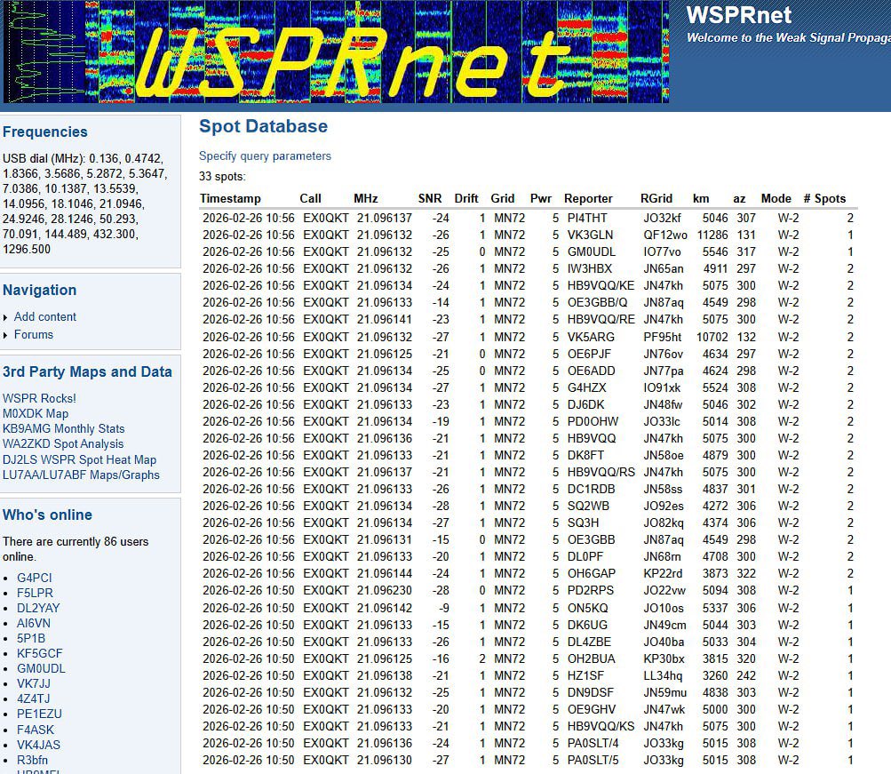Open online user 4Z4TJ profile
The width and height of the screenshot is (891, 774).
click(33, 698)
